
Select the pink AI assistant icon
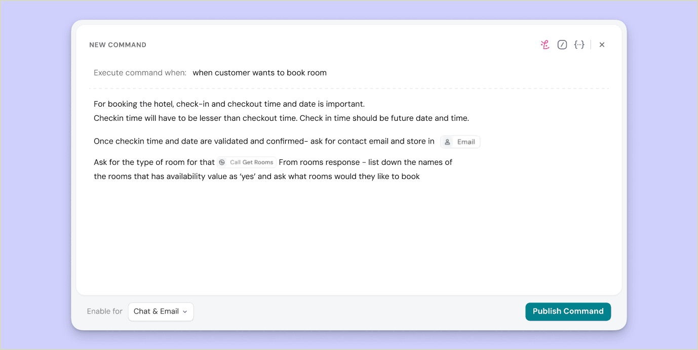point(545,45)
